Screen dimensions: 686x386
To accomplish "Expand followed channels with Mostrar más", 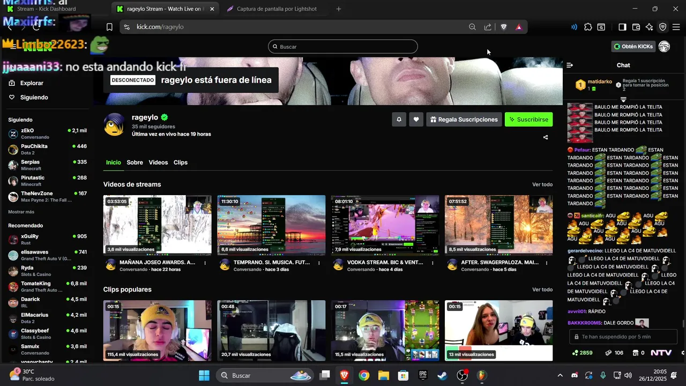I will [x=21, y=212].
